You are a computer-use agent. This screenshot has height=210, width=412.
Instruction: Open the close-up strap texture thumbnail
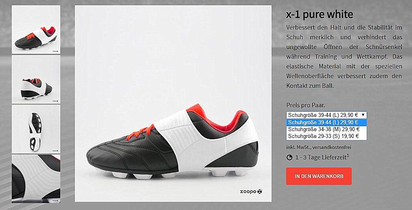point(36,178)
